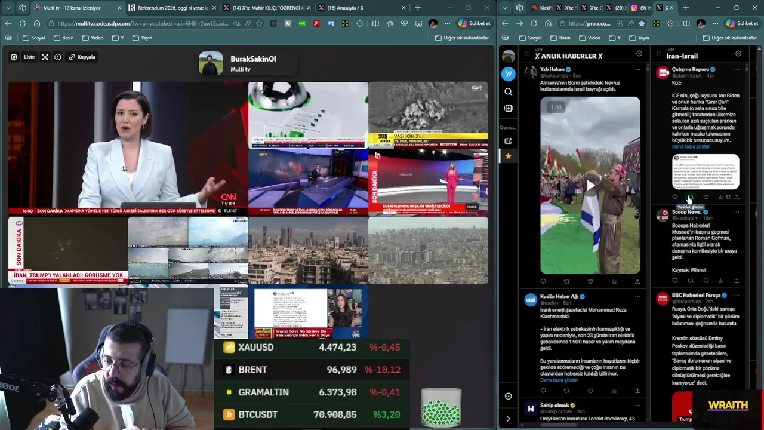The height and width of the screenshot is (430, 764).
Task: Click the Liste button in Multi tv
Action: tap(29, 57)
